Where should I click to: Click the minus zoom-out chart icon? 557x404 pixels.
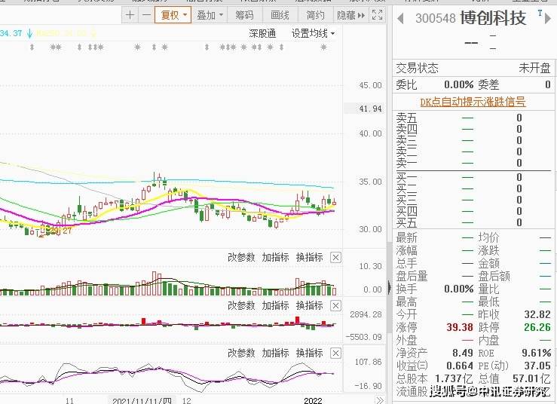tap(145, 15)
